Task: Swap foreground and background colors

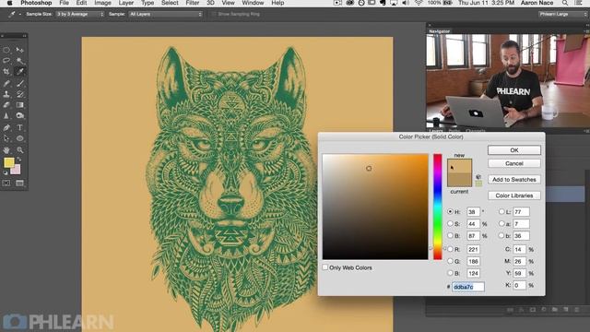Action: tap(19, 160)
